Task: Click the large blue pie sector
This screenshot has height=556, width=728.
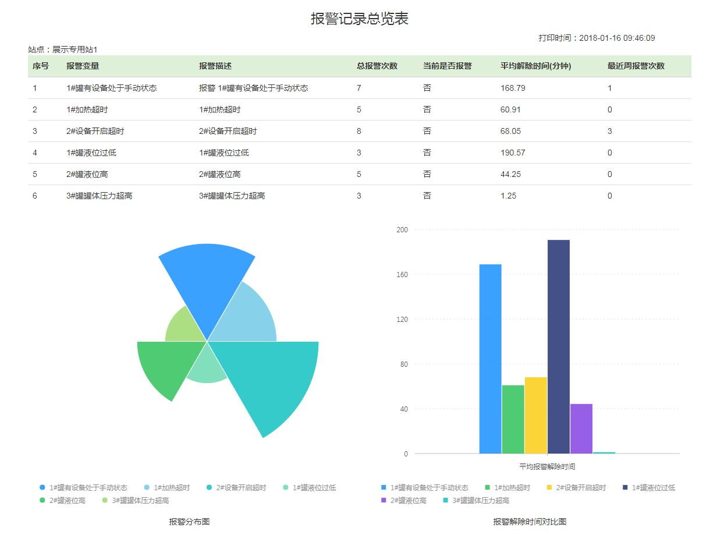Action: coord(207,279)
